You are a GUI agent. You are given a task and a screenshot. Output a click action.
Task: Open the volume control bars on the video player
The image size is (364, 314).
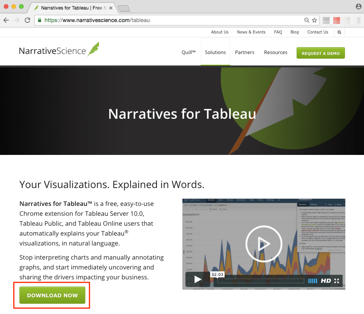pos(313,281)
